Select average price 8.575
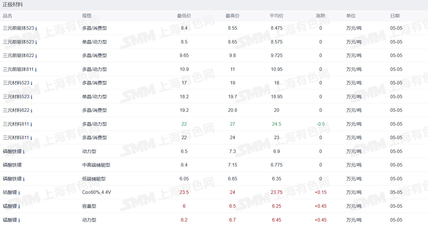Viewport: 428px width, 225px height. point(277,42)
